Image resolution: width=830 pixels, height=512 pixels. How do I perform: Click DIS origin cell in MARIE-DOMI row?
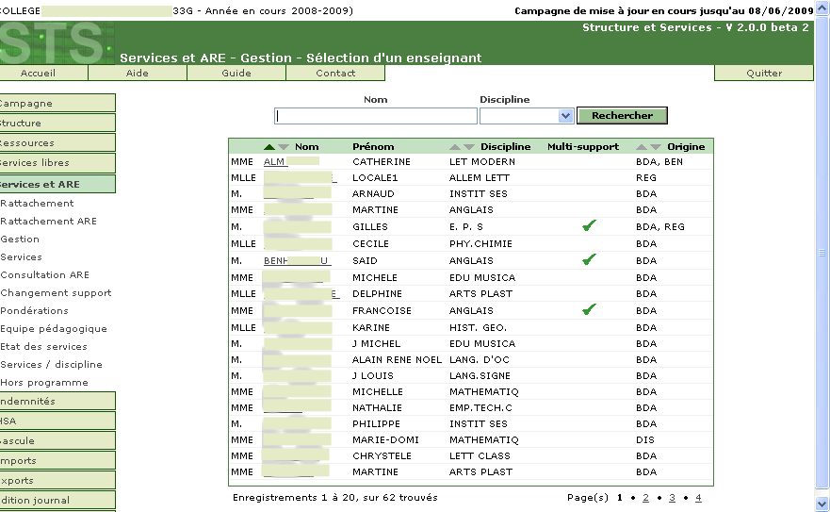coord(645,440)
